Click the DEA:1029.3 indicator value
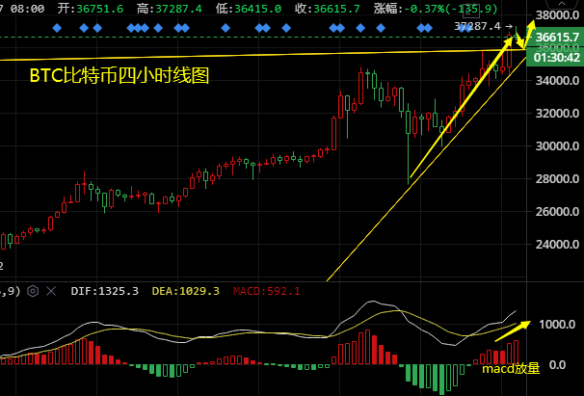Image resolution: width=584 pixels, height=396 pixels. (x=185, y=291)
